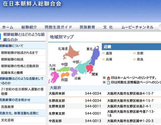Click the bullet icon beside 兵庫
This screenshot has height=125, width=161.
click(x=103, y=59)
